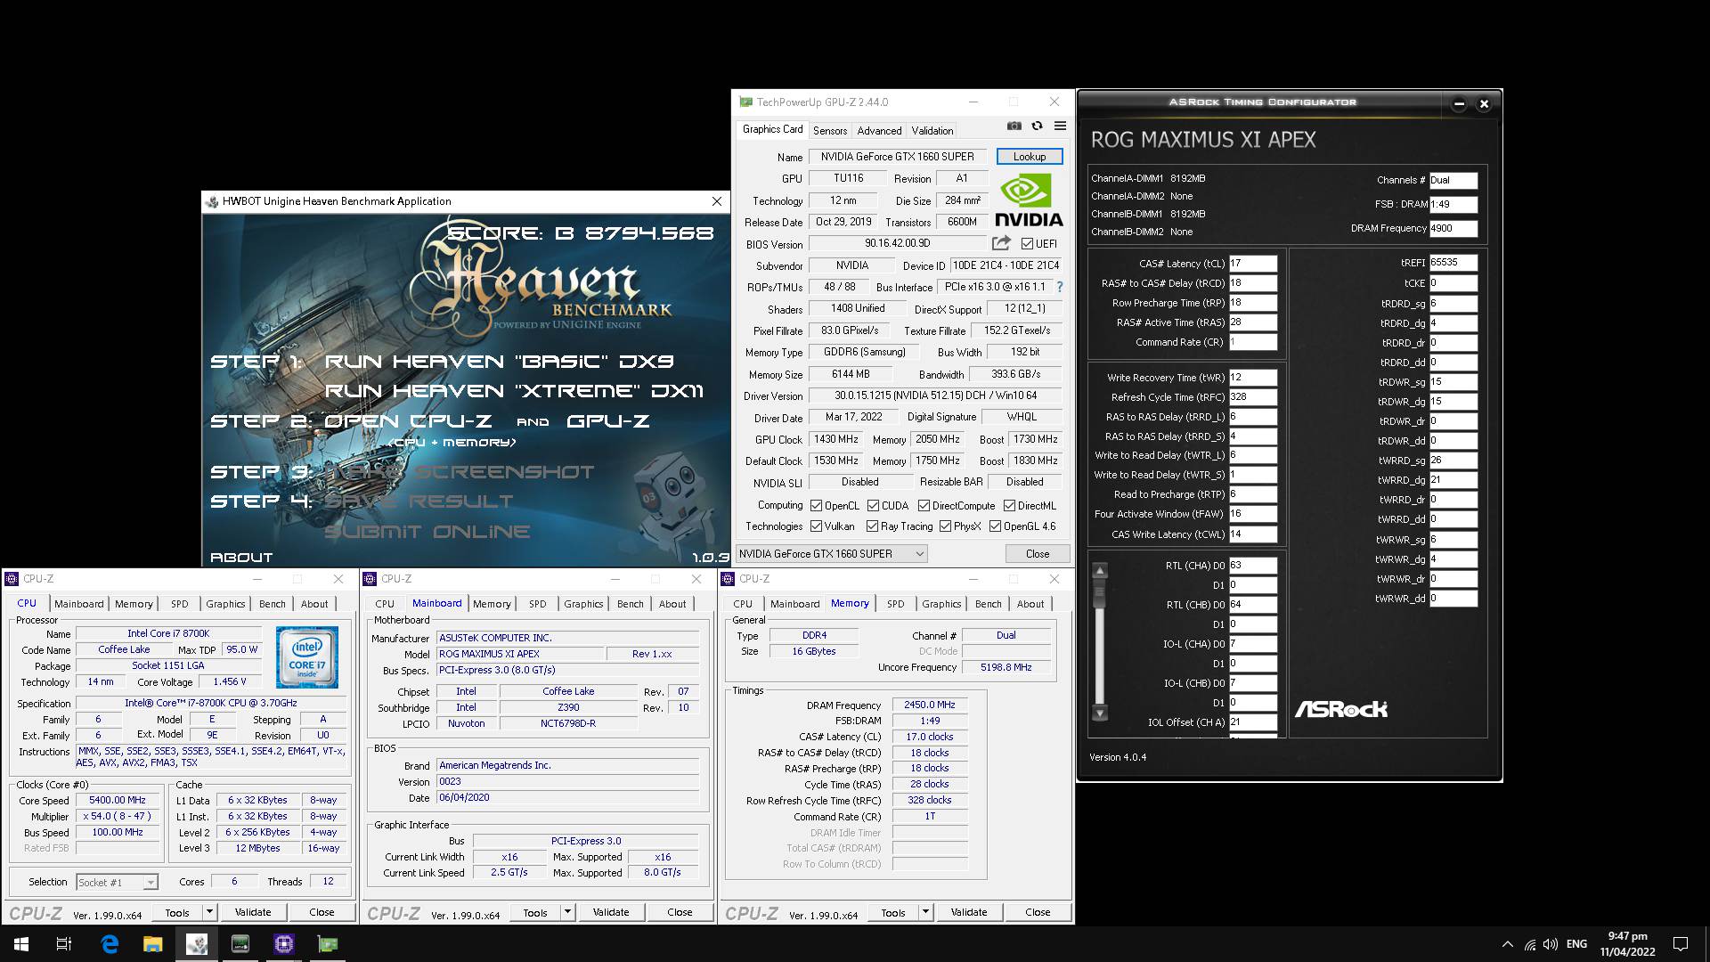1710x962 pixels.
Task: Click the Bus Interface question mark help icon
Action: click(1060, 287)
